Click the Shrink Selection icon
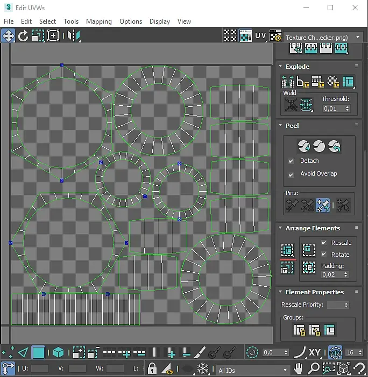Viewport: 368px width, 377px height. point(94,353)
